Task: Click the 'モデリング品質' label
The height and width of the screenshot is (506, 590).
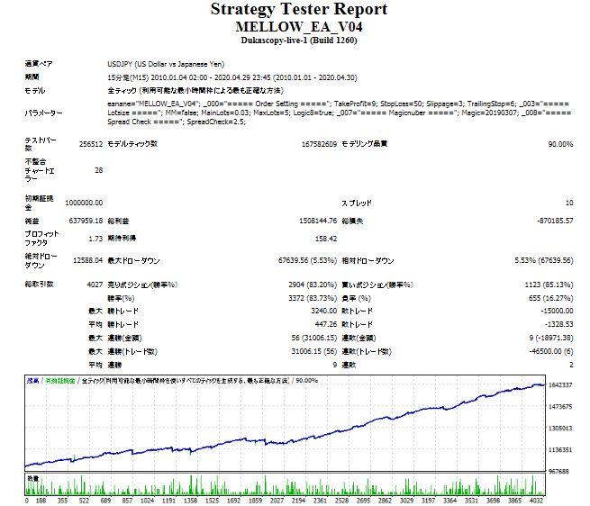Action: [x=365, y=144]
